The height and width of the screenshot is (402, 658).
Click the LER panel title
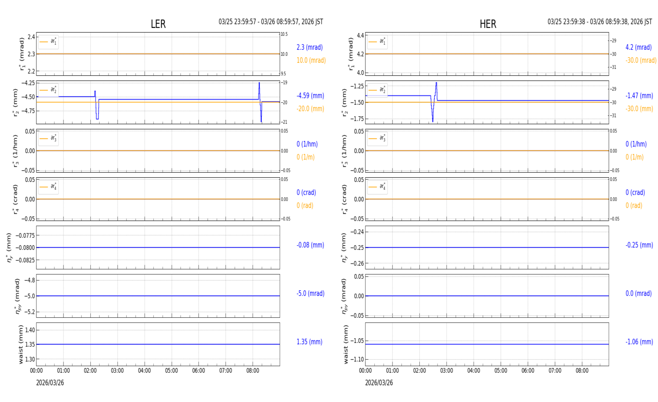[158, 24]
